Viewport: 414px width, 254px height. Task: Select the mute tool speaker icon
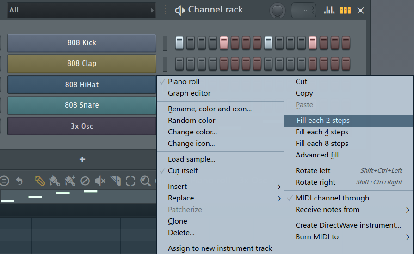pos(100,181)
